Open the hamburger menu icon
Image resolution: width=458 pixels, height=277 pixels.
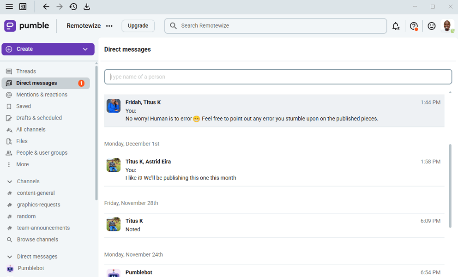coord(9,7)
